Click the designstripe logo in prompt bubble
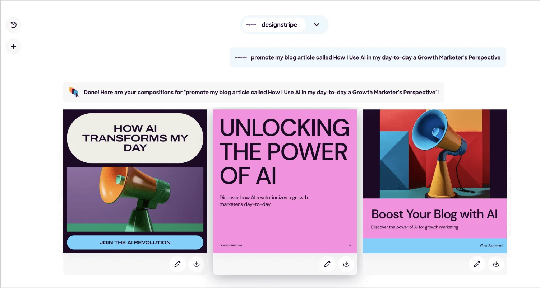 coord(241,57)
